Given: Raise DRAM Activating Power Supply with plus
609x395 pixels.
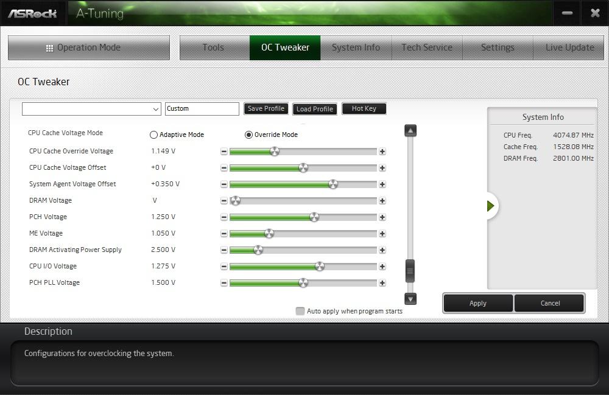Looking at the screenshot, I should (382, 250).
